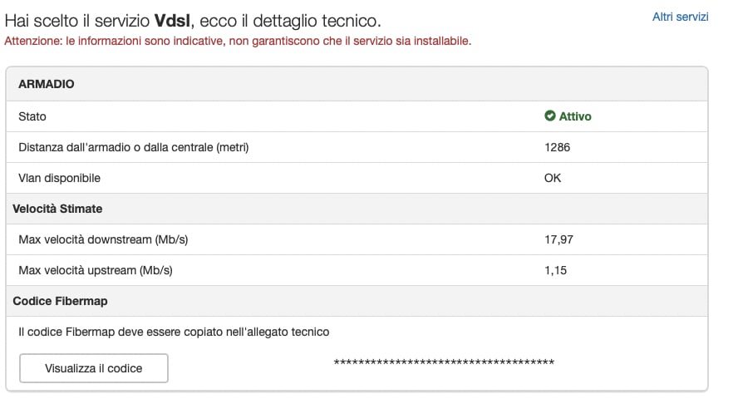The width and height of the screenshot is (743, 399).
Task: Click the Attivo status text
Action: pyautogui.click(x=575, y=116)
